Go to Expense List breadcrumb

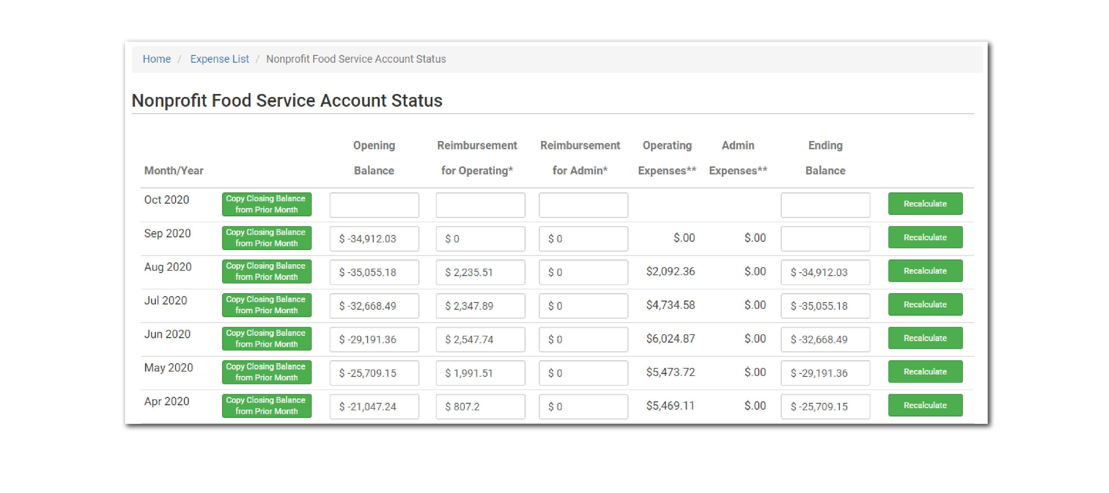(219, 59)
